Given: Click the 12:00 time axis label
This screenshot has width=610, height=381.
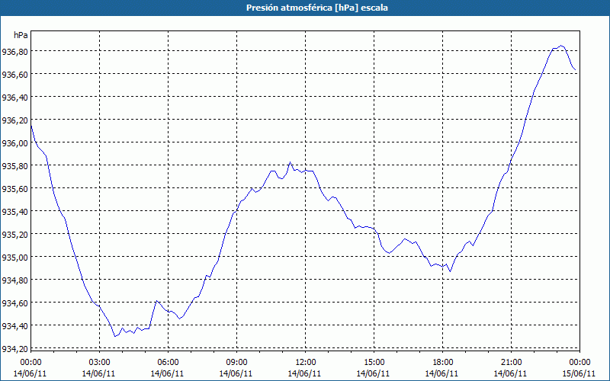Looking at the screenshot, I should (x=306, y=363).
